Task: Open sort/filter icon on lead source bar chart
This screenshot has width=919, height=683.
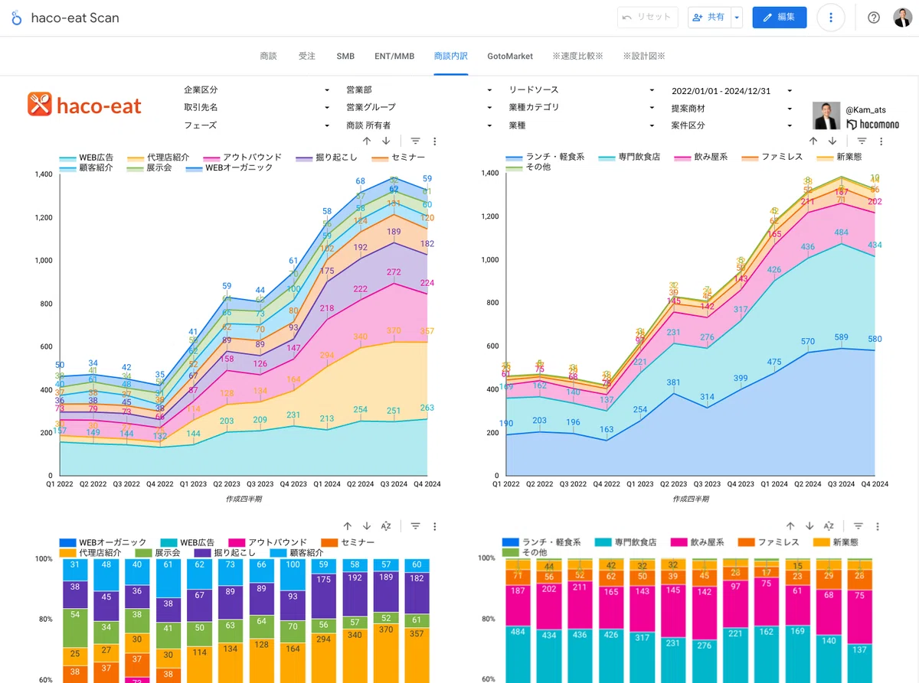Action: click(x=415, y=526)
